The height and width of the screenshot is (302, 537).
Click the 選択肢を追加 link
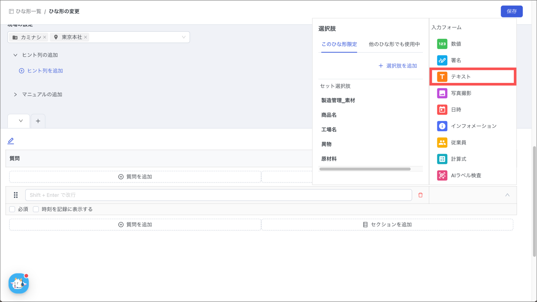398,66
